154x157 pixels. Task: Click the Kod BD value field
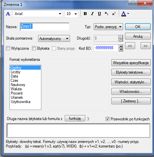click(x=106, y=48)
